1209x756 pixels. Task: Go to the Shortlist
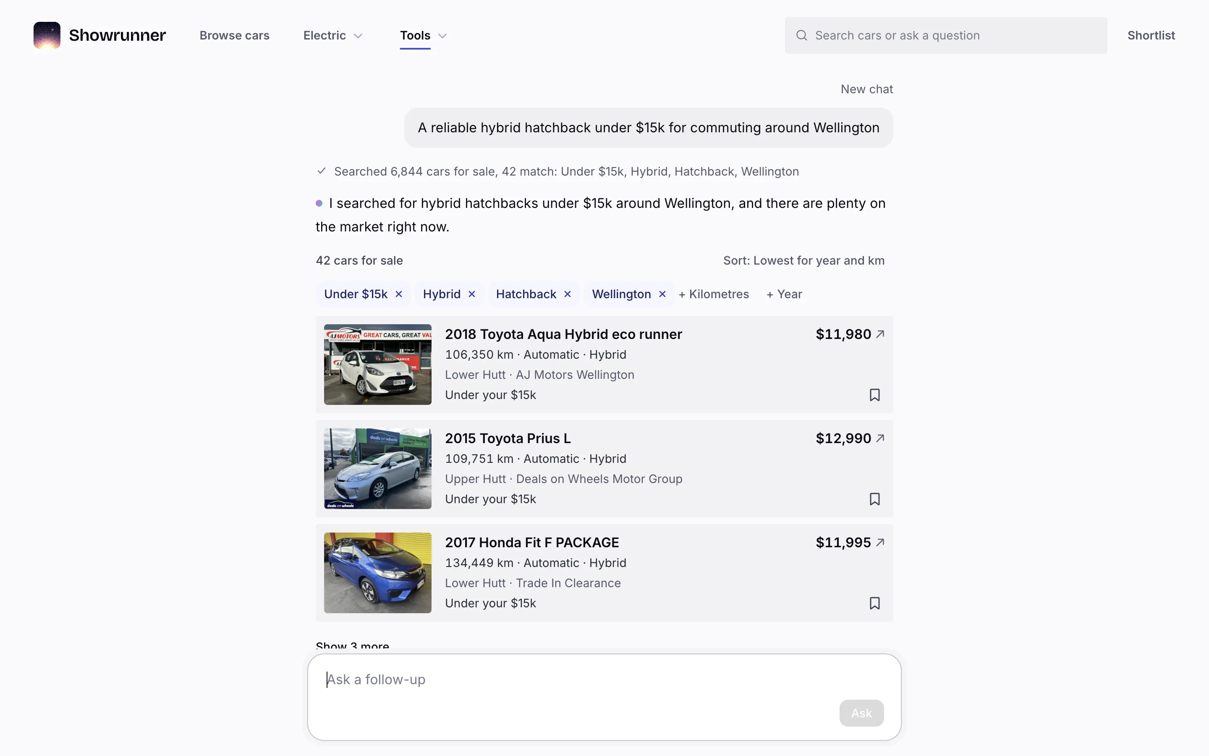pos(1151,36)
